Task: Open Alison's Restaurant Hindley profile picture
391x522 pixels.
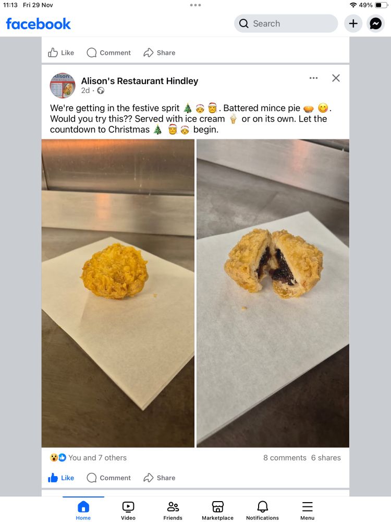Action: click(x=63, y=86)
